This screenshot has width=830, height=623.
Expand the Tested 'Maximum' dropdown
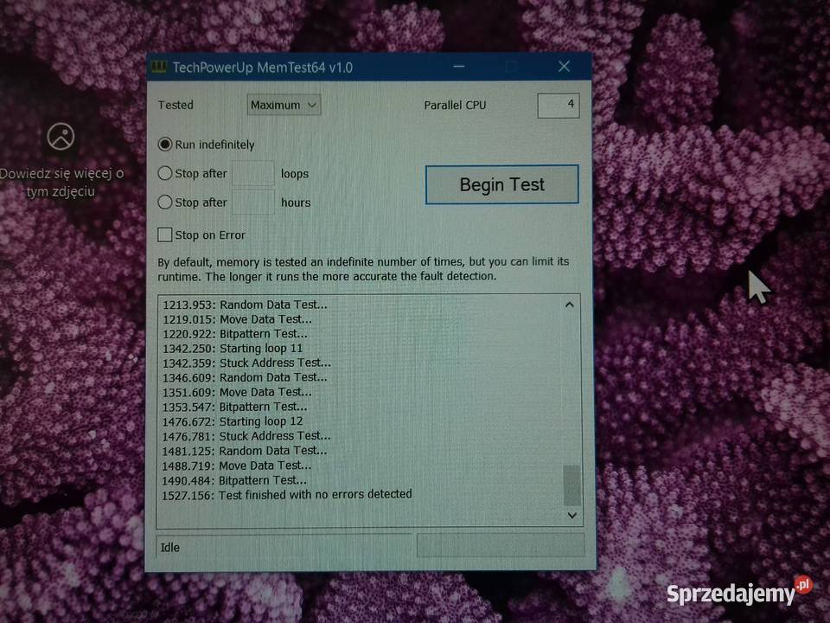284,106
